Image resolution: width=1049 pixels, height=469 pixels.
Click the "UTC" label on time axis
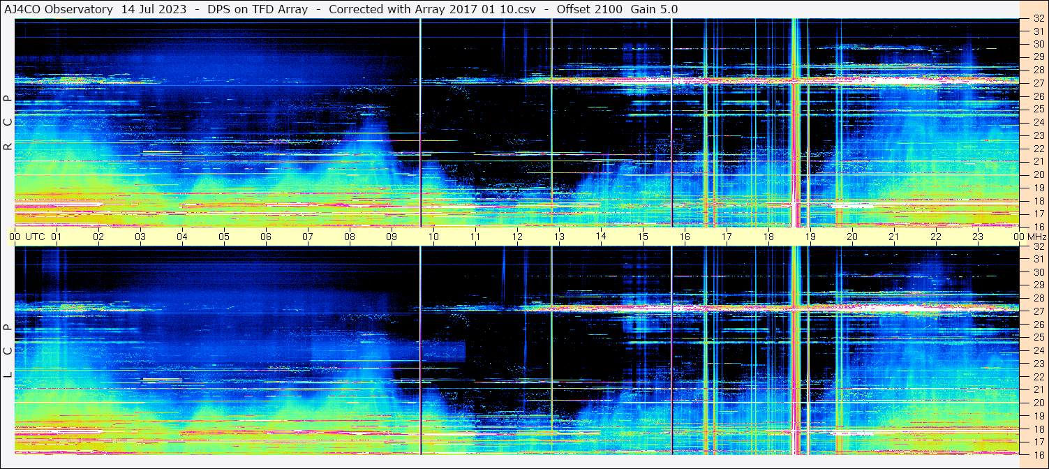coord(35,237)
